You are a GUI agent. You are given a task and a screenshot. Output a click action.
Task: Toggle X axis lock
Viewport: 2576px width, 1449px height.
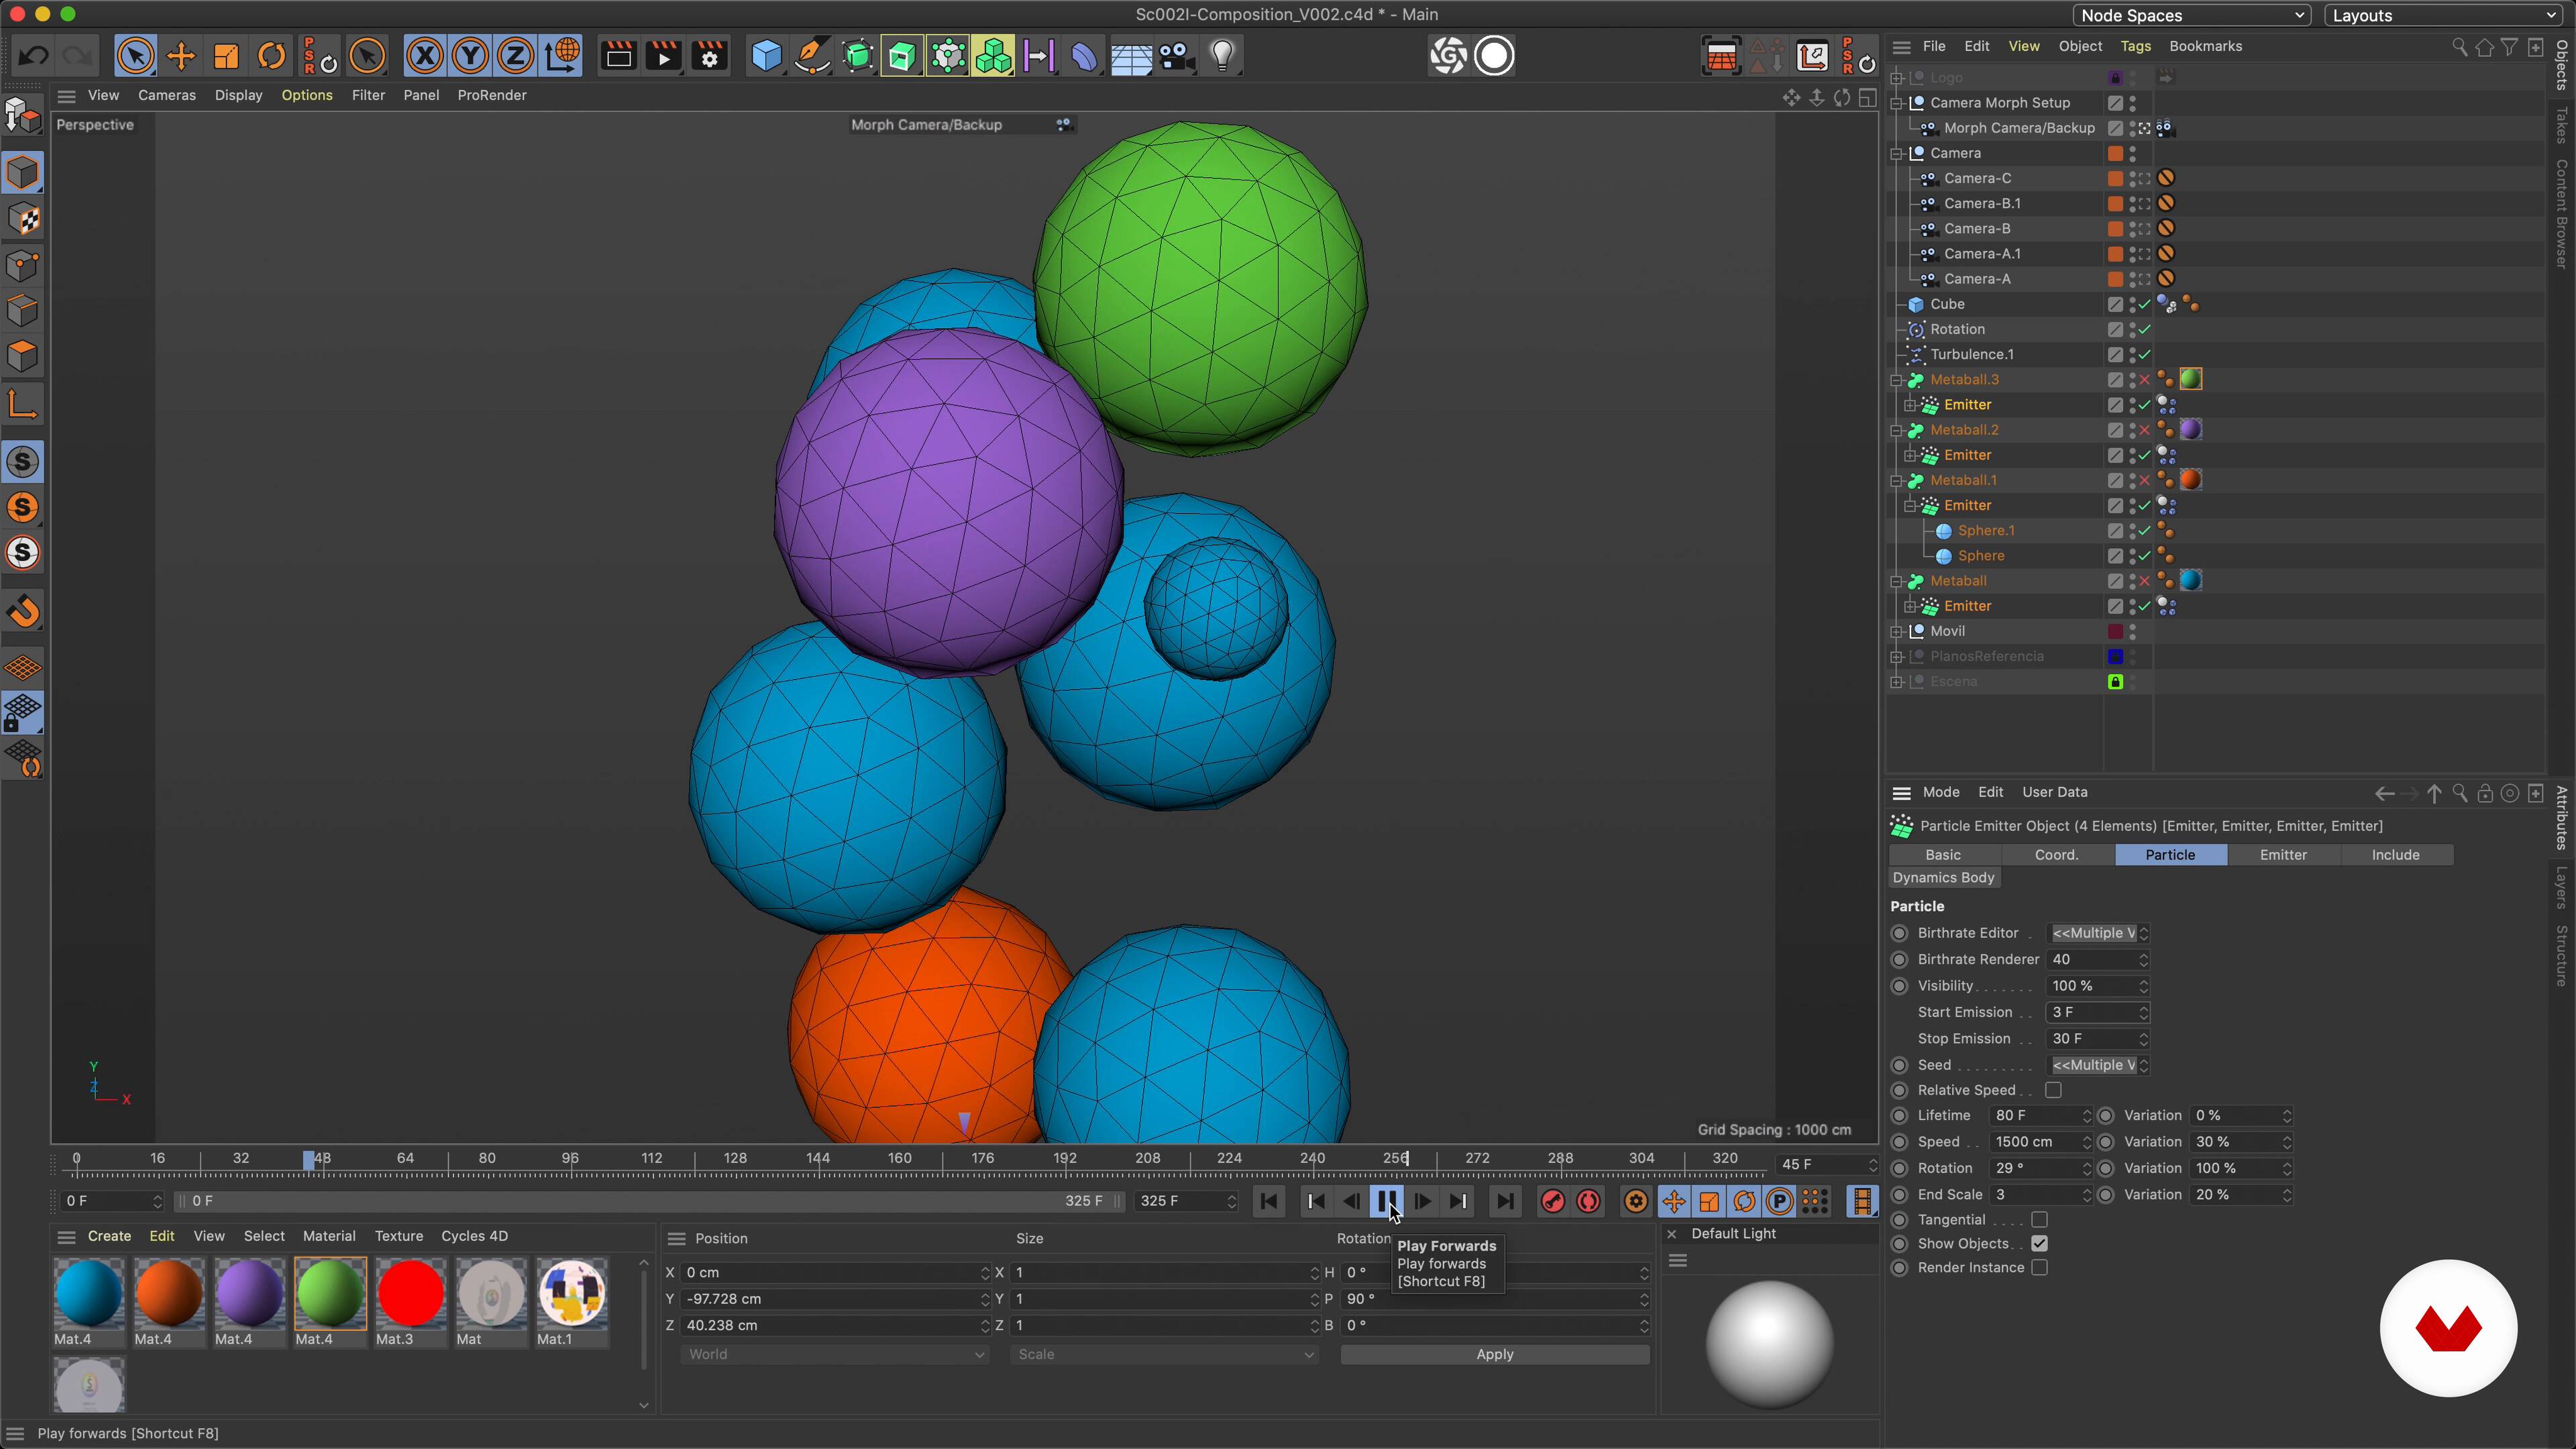425,56
